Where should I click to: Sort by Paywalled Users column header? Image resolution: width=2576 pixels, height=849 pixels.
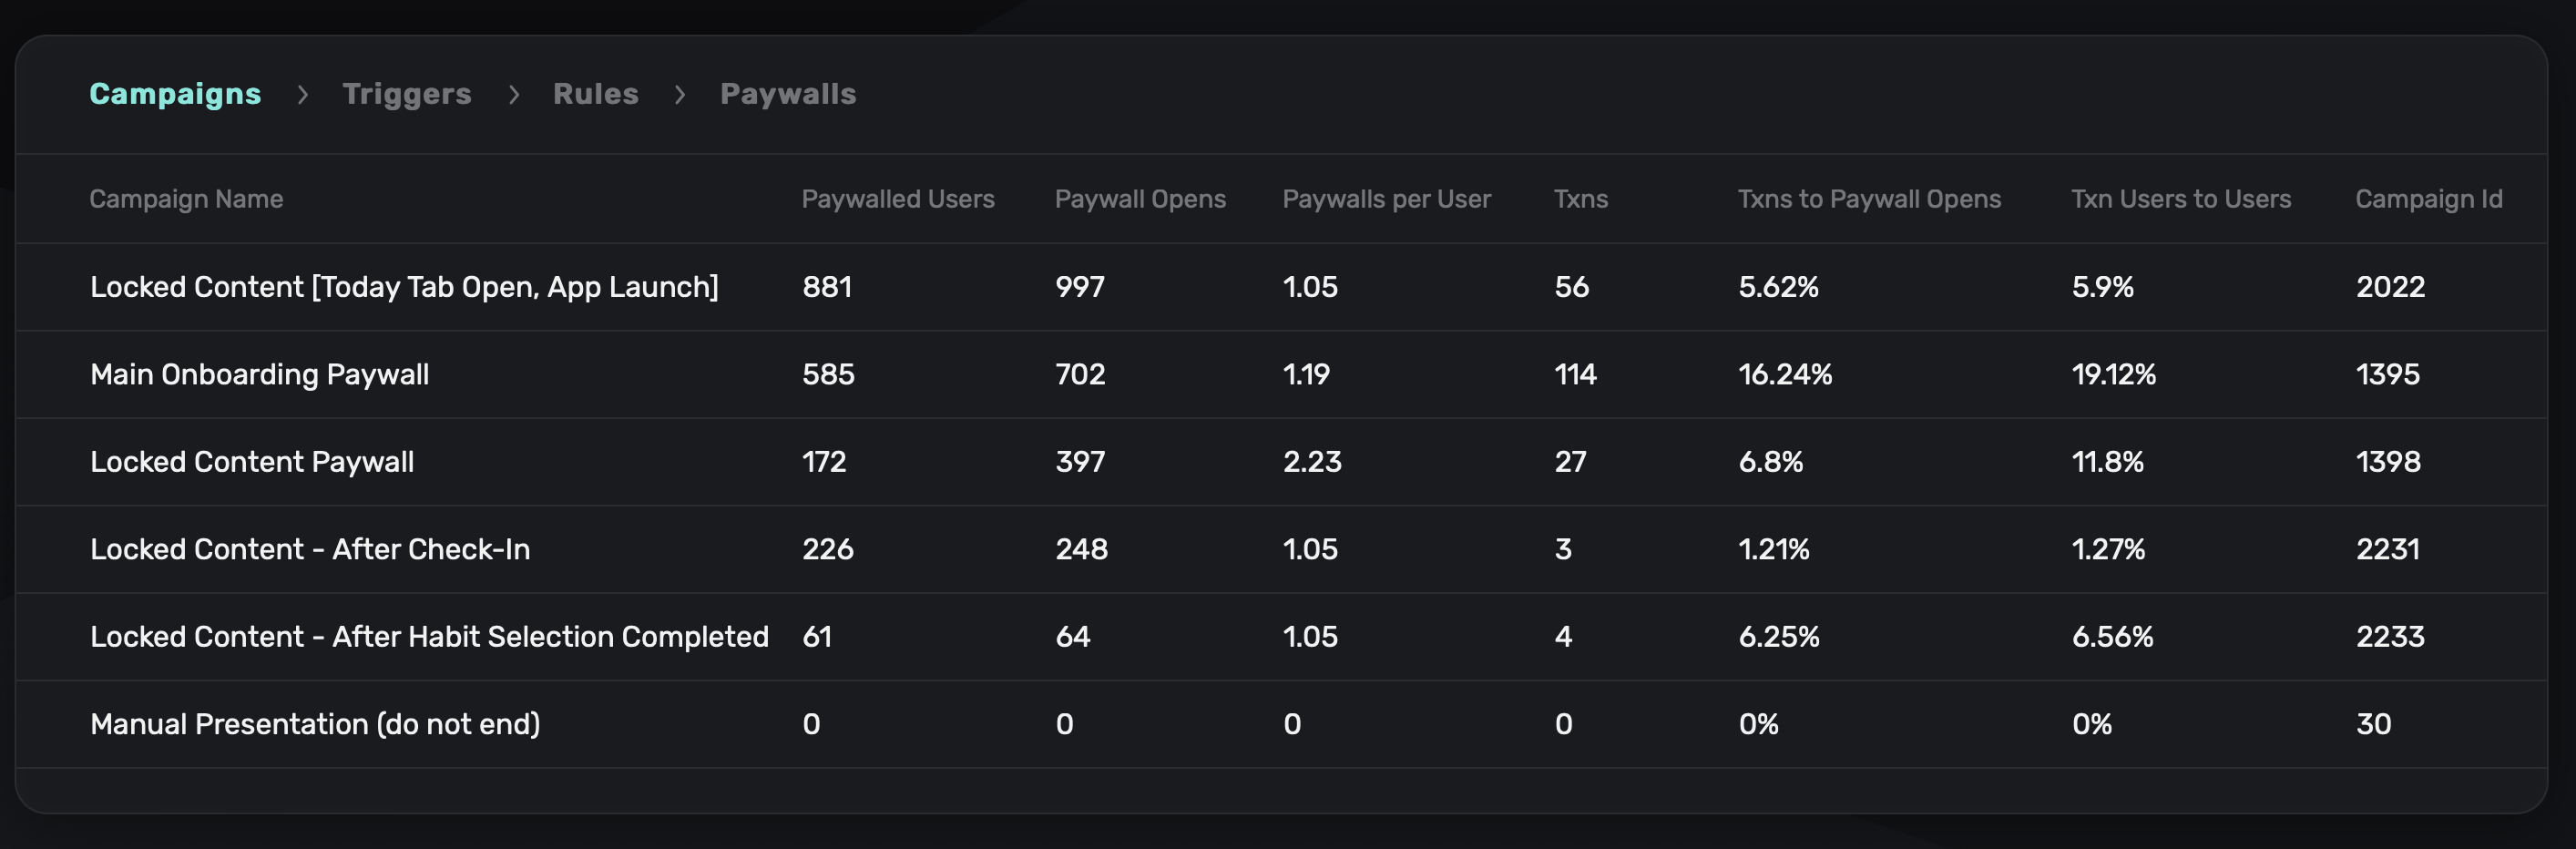pyautogui.click(x=897, y=199)
